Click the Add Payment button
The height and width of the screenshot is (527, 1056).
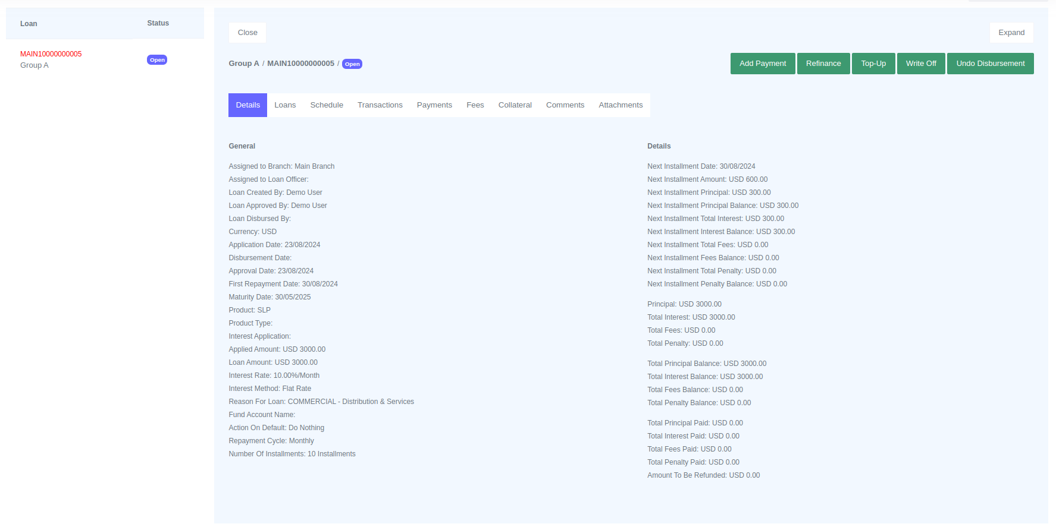[x=762, y=64]
